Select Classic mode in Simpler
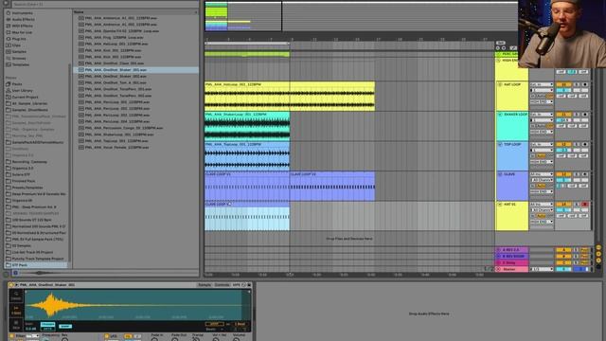 tap(16, 296)
